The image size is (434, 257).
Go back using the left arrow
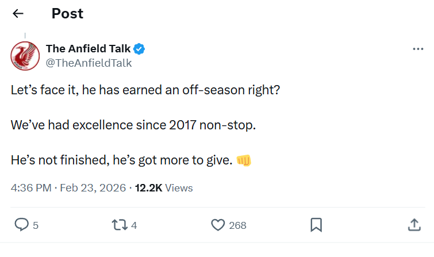coord(18,14)
